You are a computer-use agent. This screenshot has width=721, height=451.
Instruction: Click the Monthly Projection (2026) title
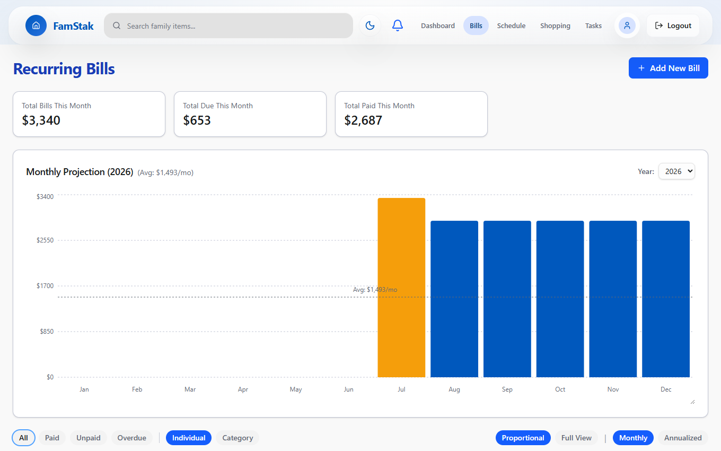coord(80,172)
